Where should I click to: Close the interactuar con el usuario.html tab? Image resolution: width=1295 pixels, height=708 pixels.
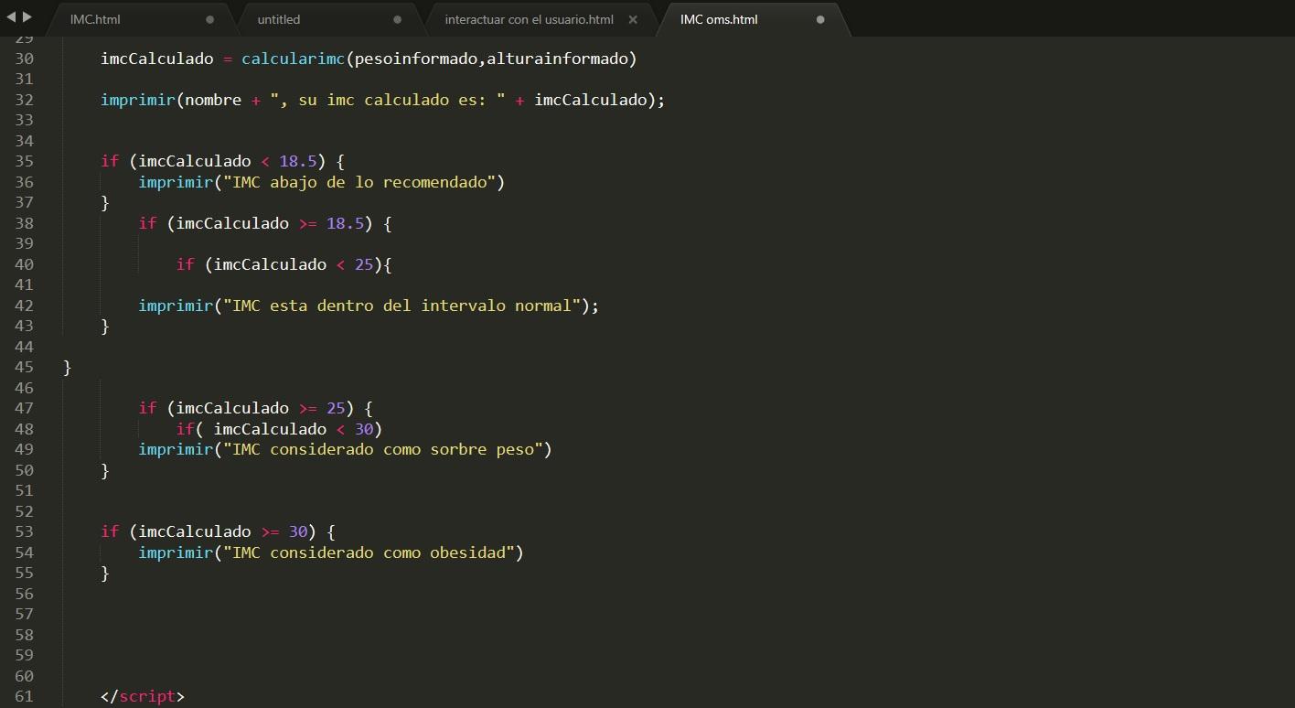(x=633, y=19)
